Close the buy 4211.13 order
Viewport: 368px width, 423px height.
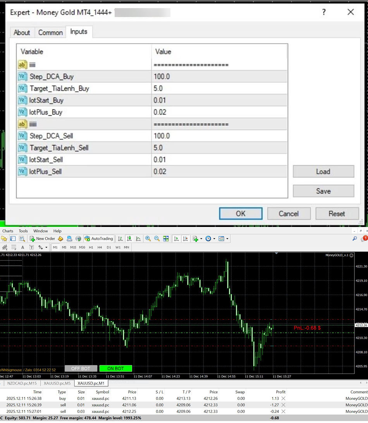point(283,399)
